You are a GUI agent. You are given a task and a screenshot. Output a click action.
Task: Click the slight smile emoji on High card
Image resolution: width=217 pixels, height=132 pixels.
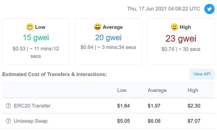point(174,27)
